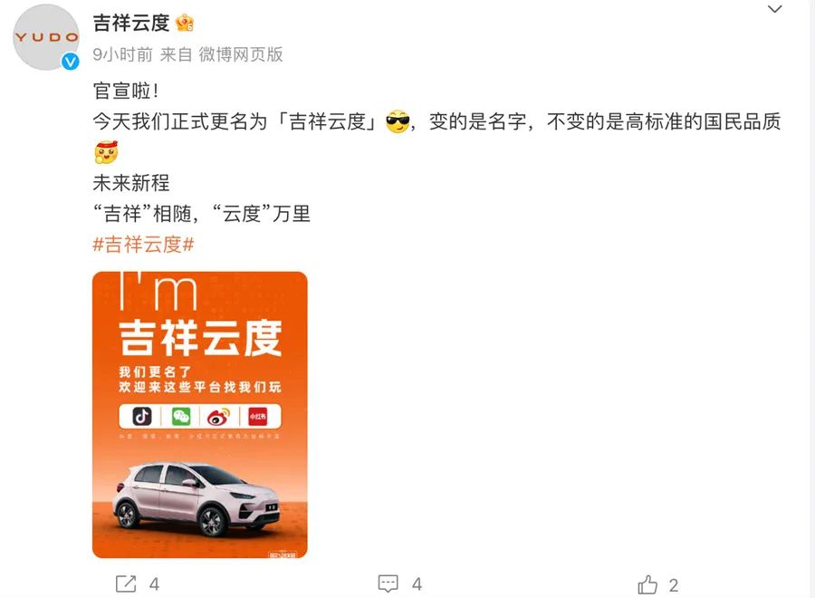Image resolution: width=815 pixels, height=598 pixels.
Task: Click the Xiaohongshu red icon in poster
Action: click(x=257, y=417)
